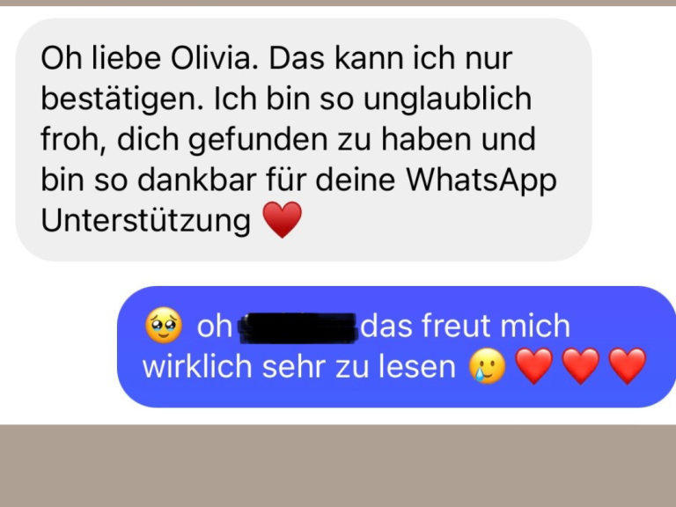Click the beige bar below the chat
This screenshot has width=676, height=507.
[x=338, y=466]
